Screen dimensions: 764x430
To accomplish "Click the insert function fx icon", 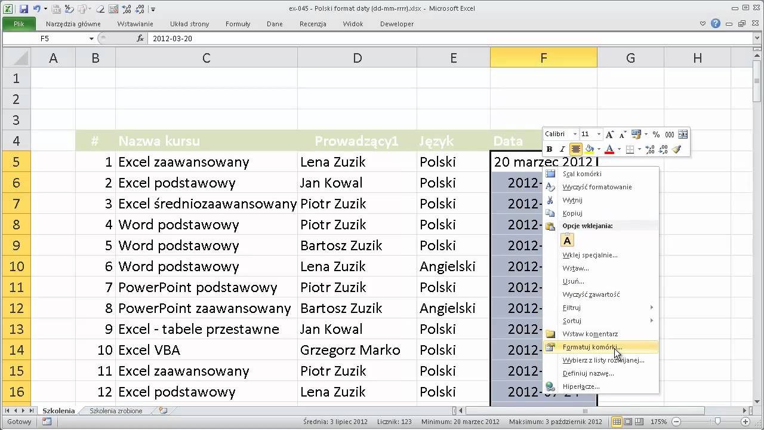I will 140,38.
